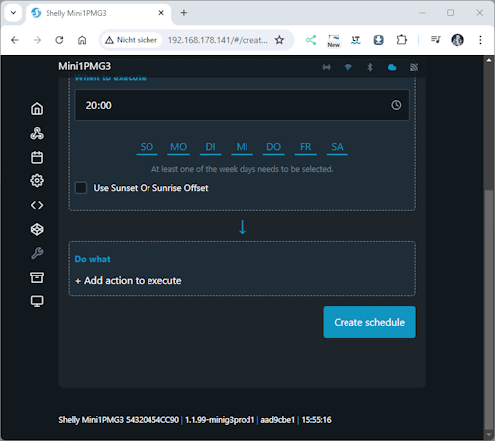Select the Shelly Mini1PMG3 browser tab

coord(98,13)
